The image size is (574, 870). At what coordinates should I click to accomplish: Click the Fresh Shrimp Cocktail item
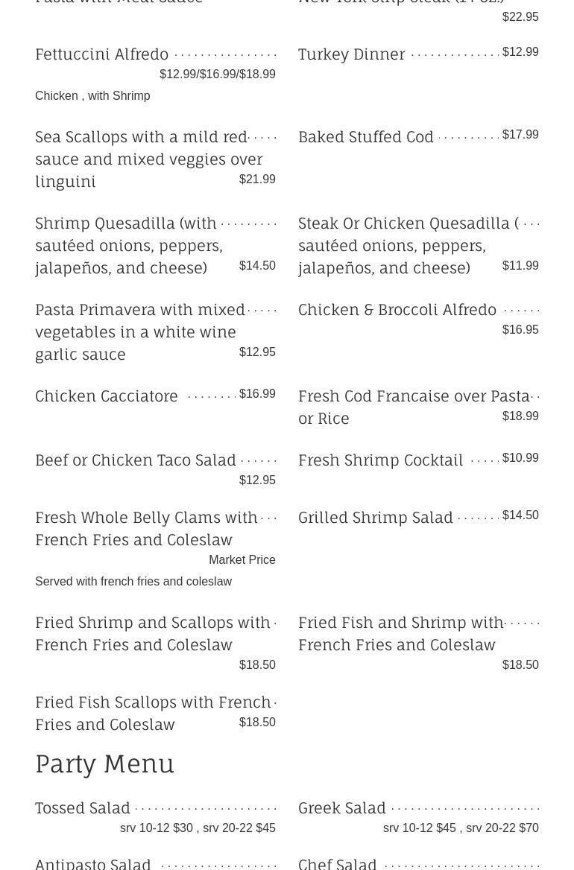point(381,460)
